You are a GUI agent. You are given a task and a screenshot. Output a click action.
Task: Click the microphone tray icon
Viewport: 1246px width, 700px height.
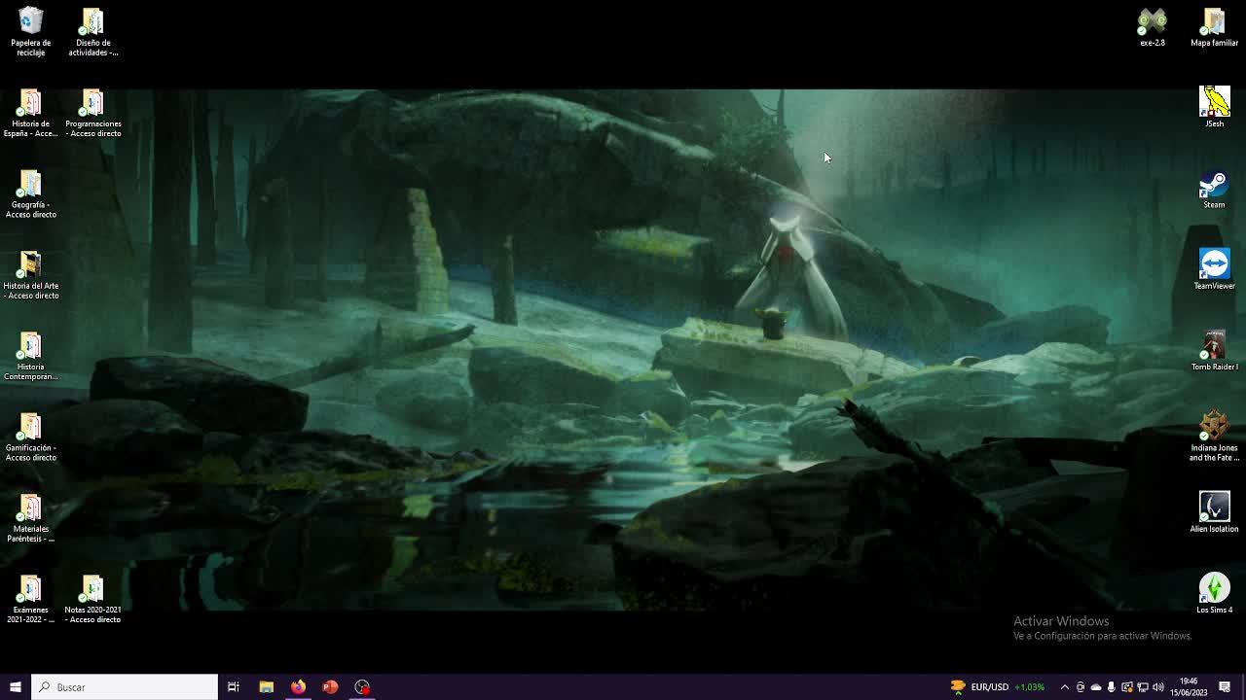[1112, 687]
